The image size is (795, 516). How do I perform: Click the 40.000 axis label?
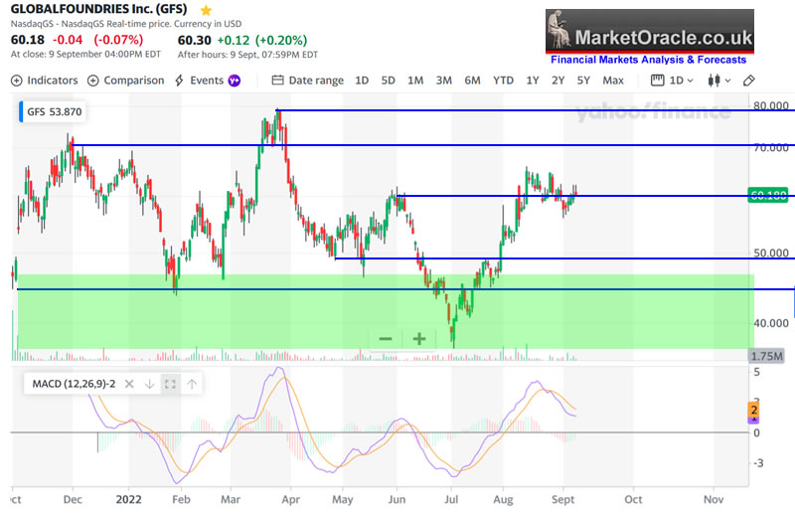[771, 323]
